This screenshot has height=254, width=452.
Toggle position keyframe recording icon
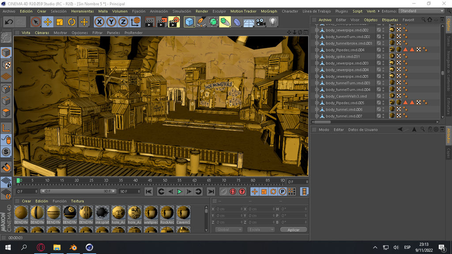click(255, 191)
